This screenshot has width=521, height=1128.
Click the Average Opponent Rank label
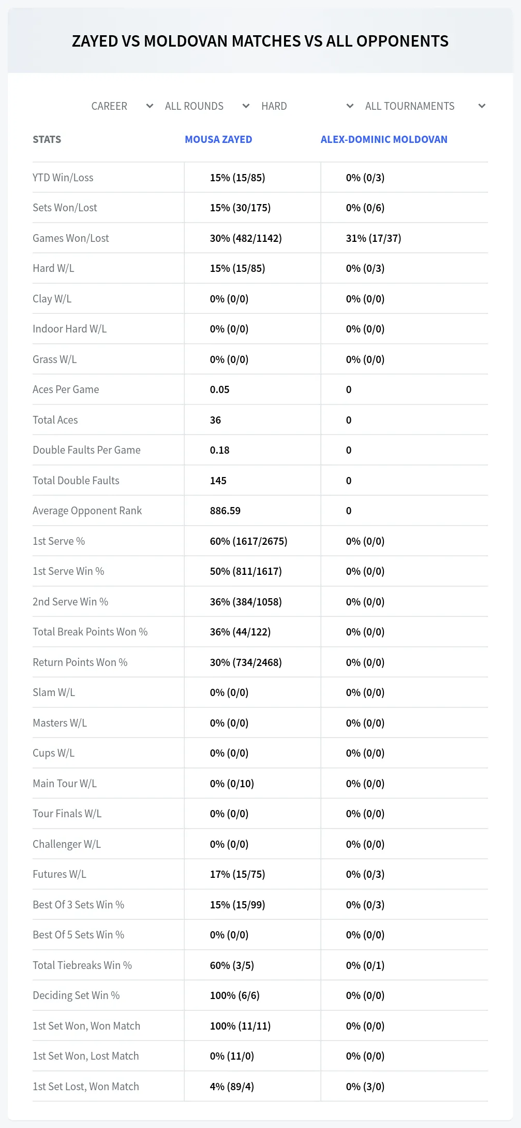[x=87, y=511]
